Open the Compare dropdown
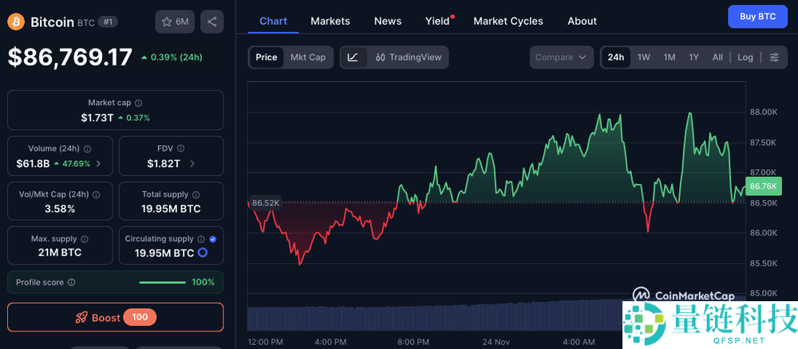The image size is (798, 349). [561, 57]
